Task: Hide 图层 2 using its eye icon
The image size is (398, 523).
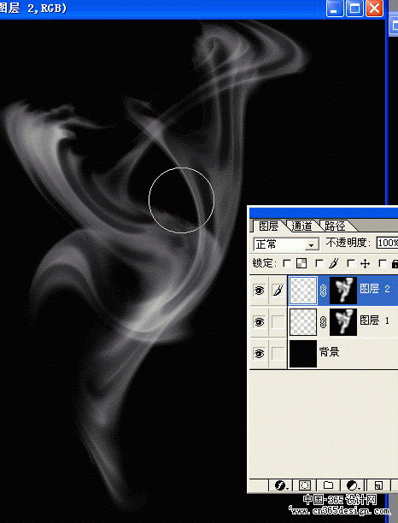Action: pos(260,291)
